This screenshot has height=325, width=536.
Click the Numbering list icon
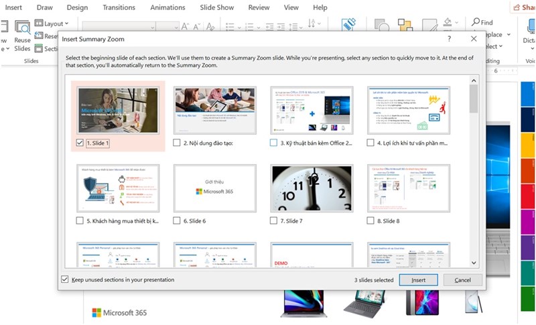tap(249, 27)
